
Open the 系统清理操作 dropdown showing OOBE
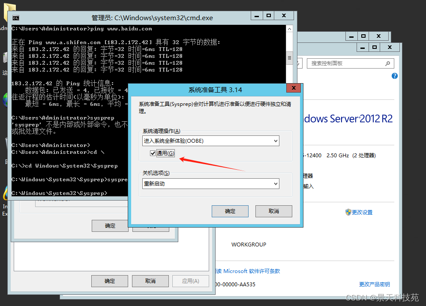(x=210, y=141)
